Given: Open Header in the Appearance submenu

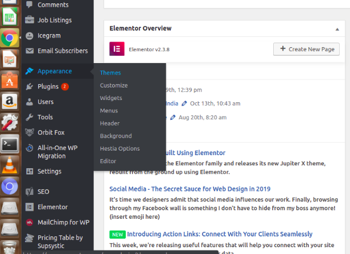Looking at the screenshot, I should [x=110, y=123].
